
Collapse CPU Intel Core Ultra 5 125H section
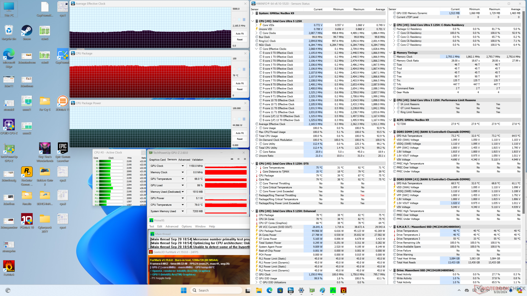(x=253, y=21)
